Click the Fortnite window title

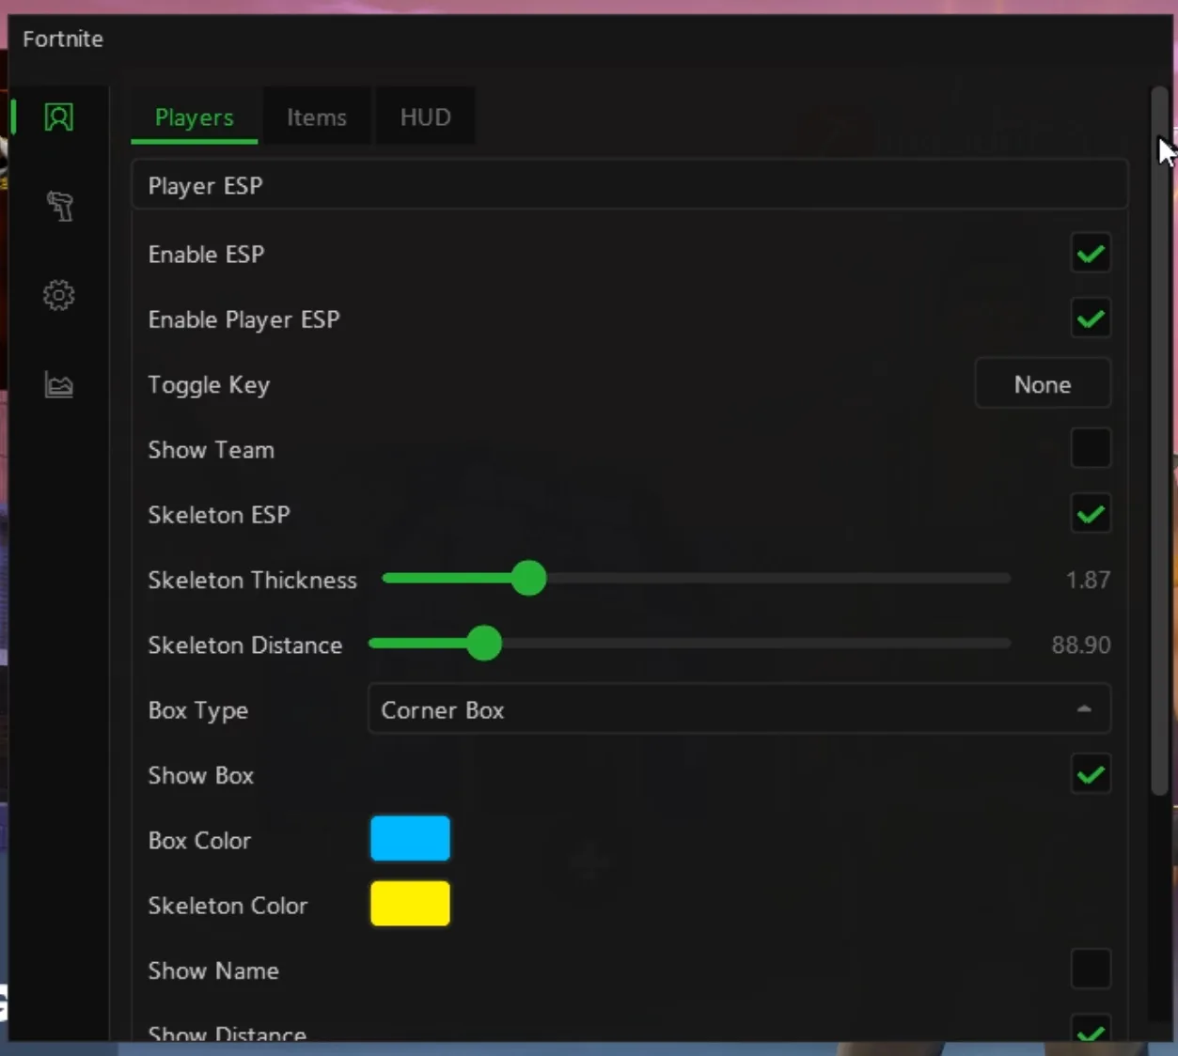pyautogui.click(x=63, y=39)
